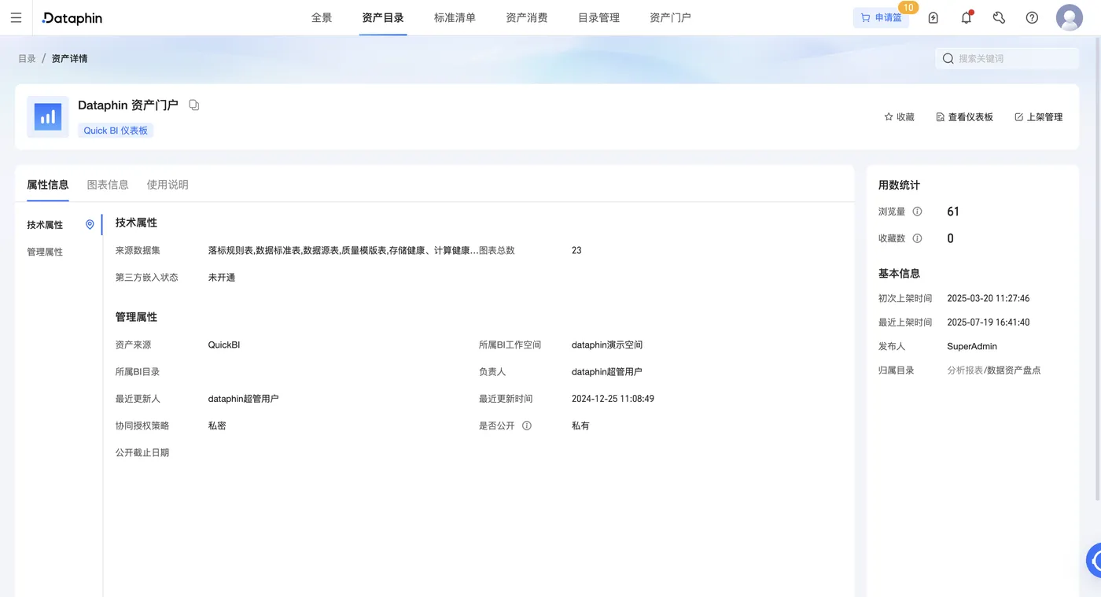The image size is (1101, 597).
Task: Click the publisher name SuperAdmin
Action: click(972, 346)
